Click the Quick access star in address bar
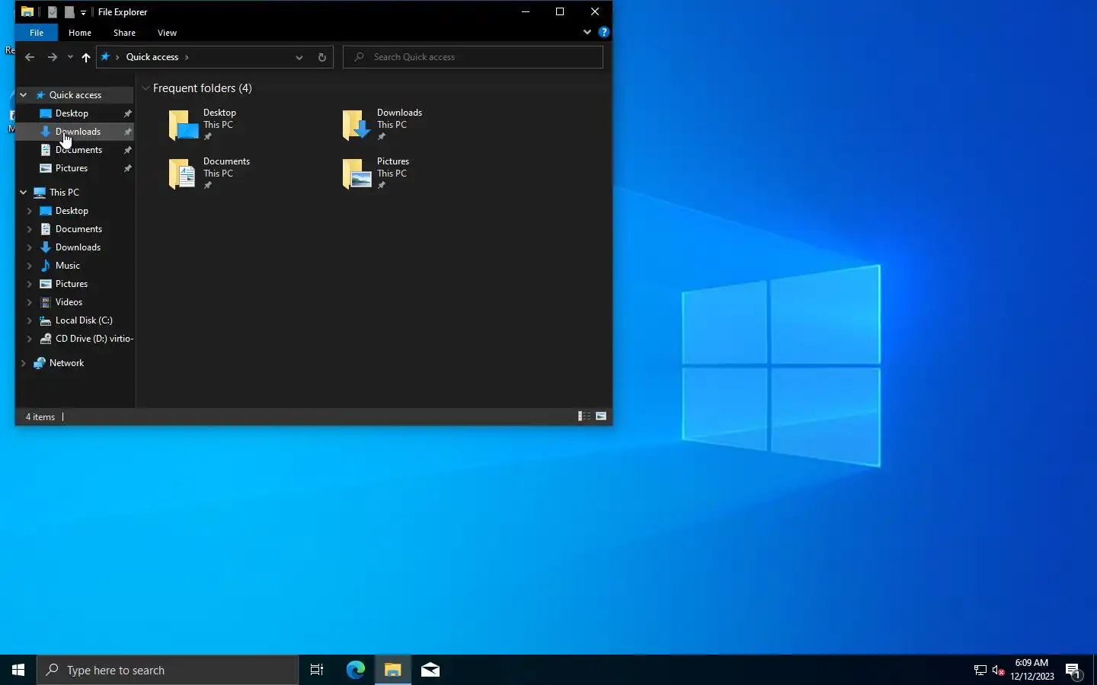This screenshot has height=685, width=1097. coord(106,57)
